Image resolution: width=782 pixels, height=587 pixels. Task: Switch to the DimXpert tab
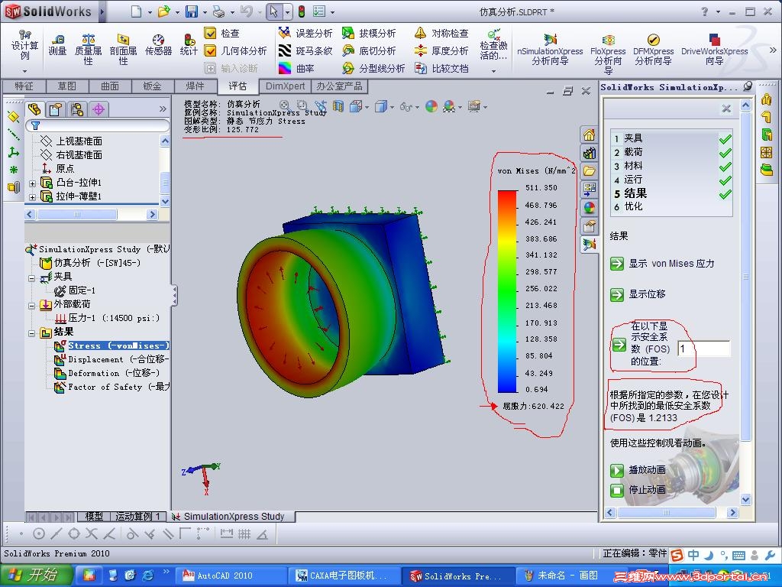click(x=286, y=86)
